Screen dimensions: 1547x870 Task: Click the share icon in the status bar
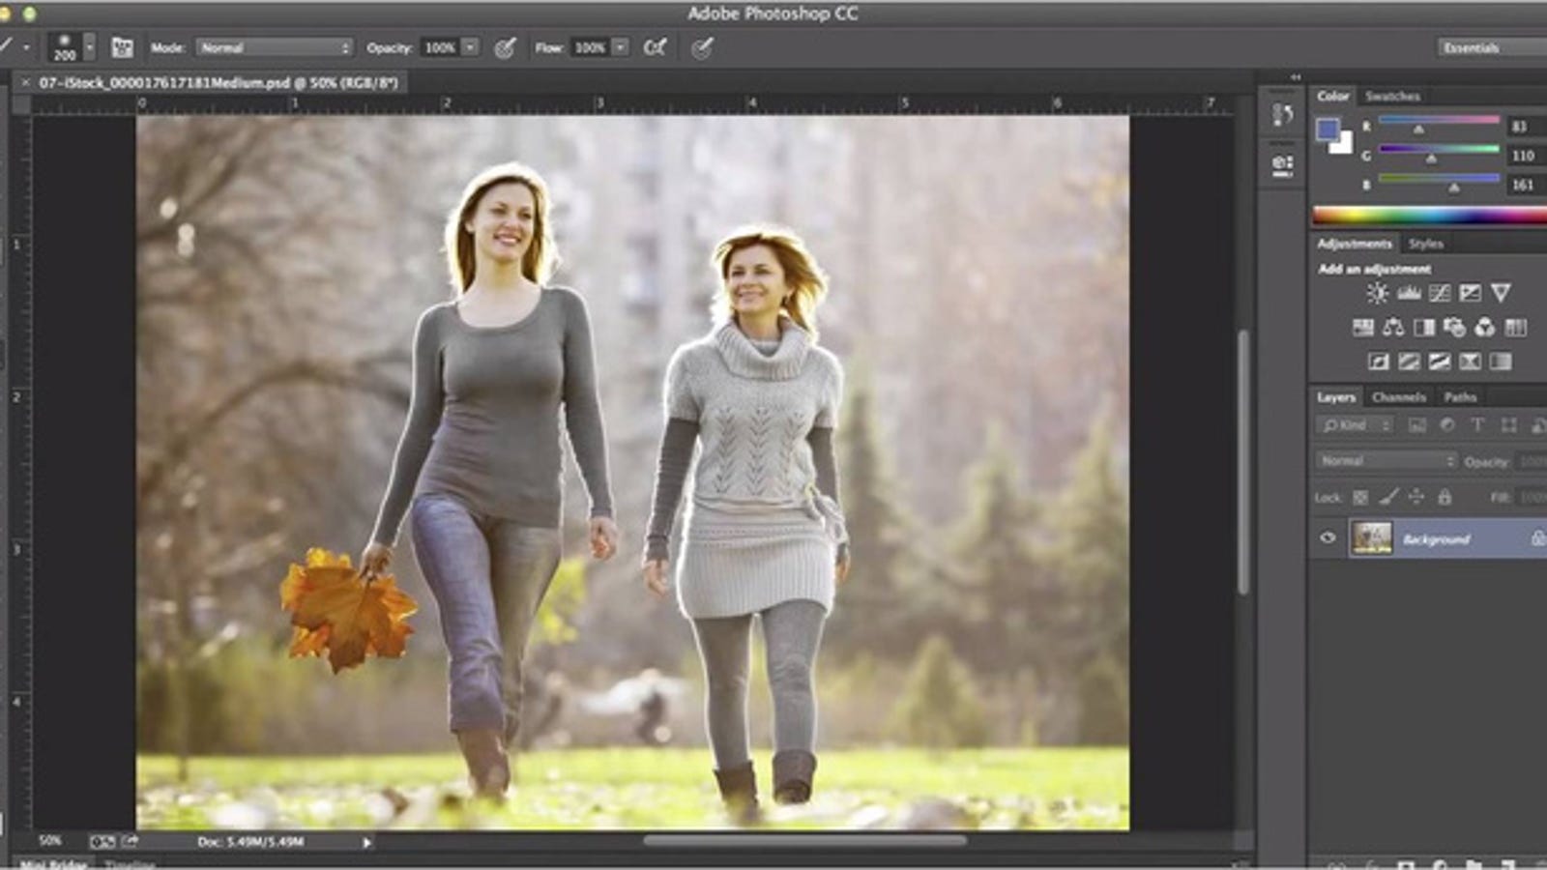point(130,842)
